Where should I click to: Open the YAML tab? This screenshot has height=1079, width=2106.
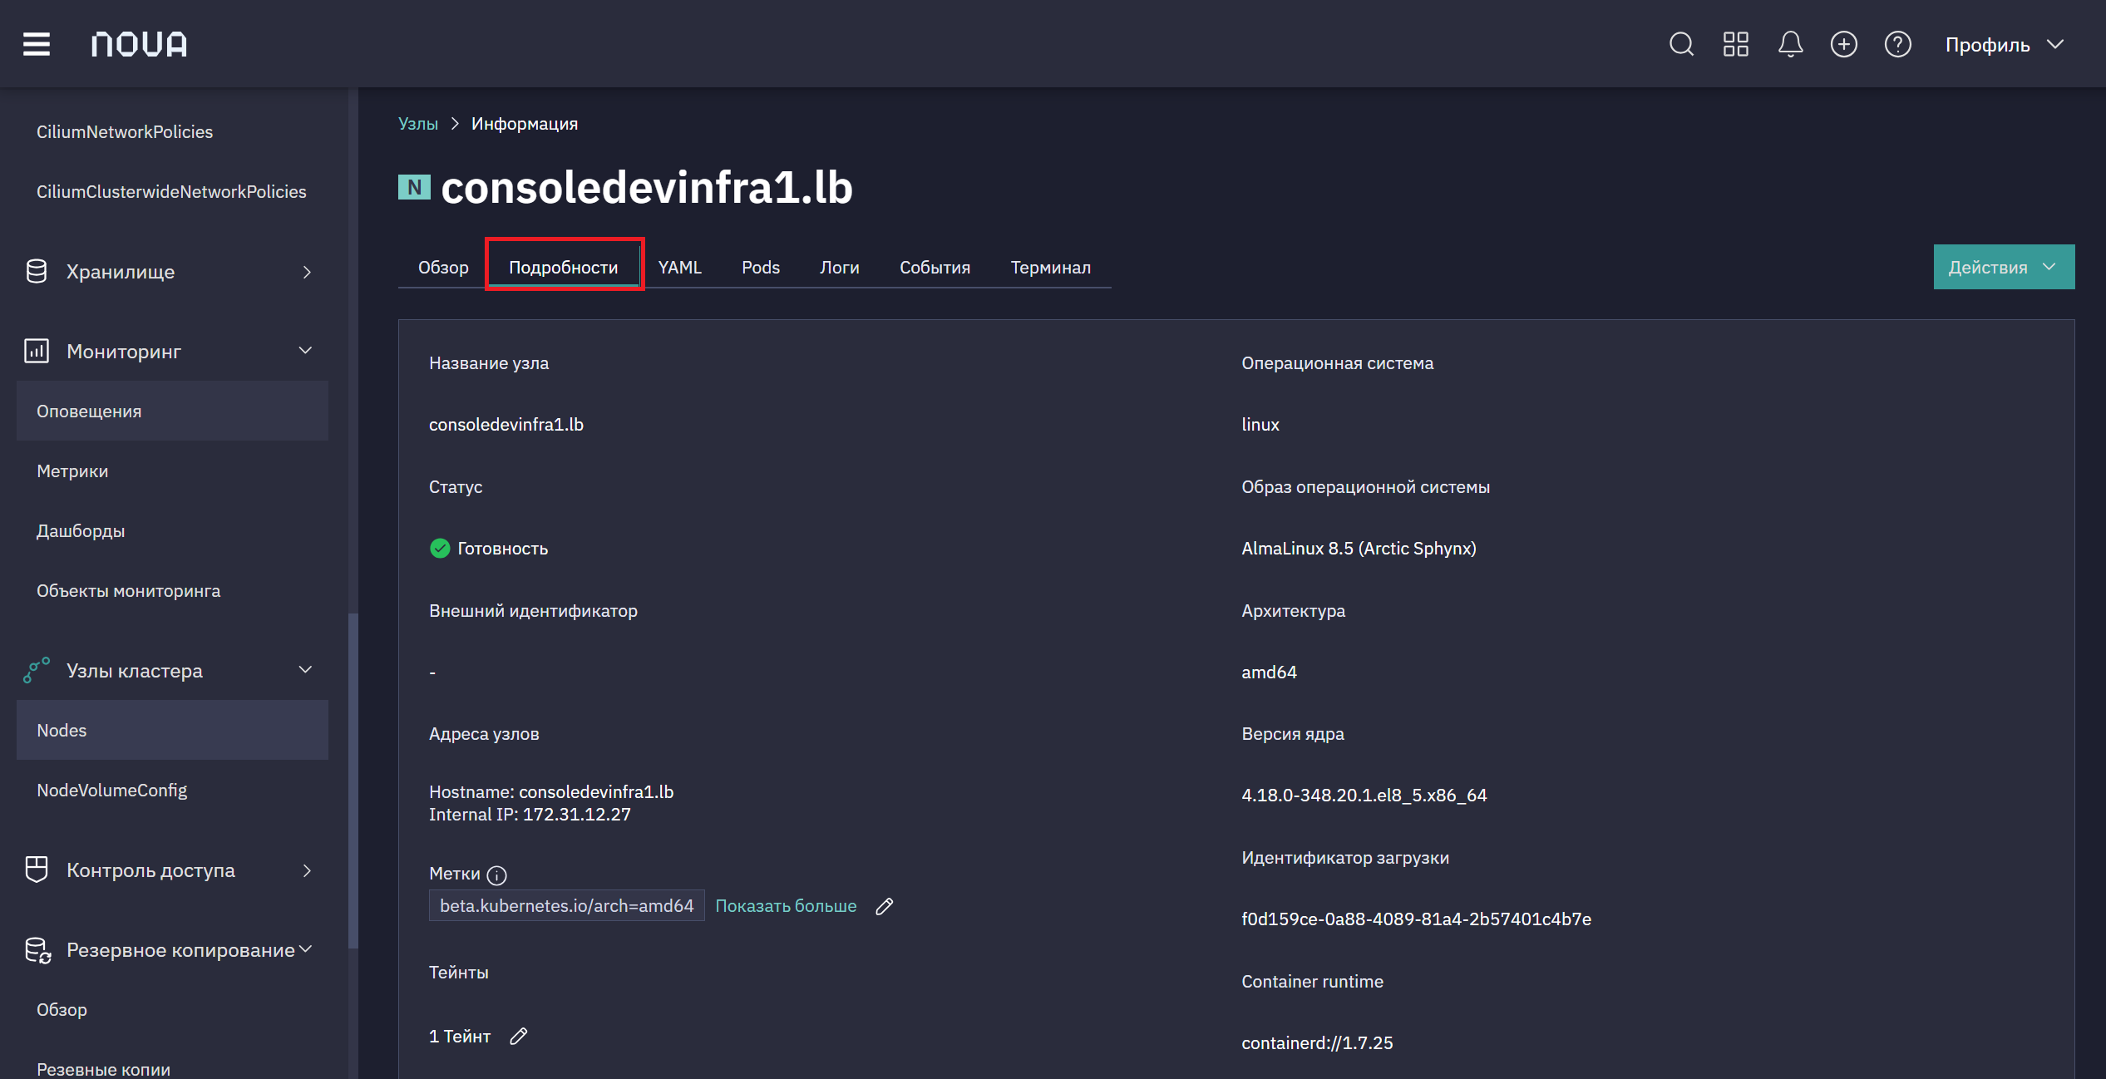[x=680, y=267]
